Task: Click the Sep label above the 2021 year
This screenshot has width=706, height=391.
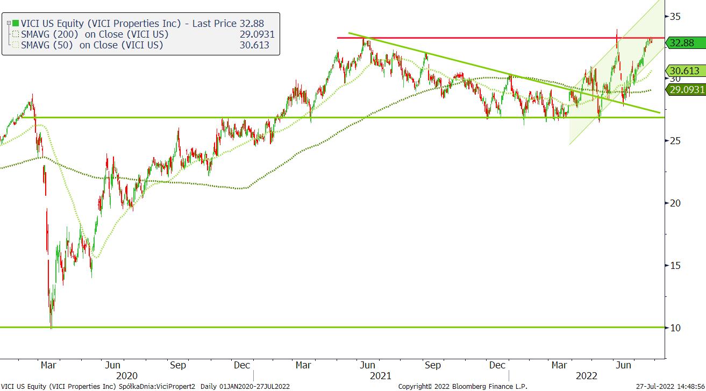Action: (433, 365)
